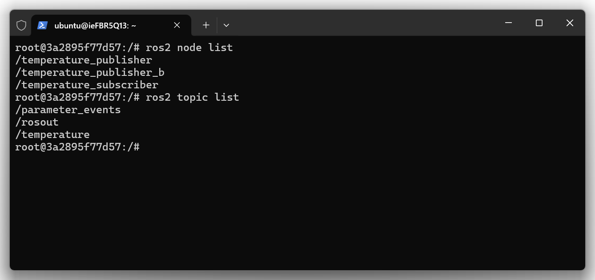Close the ubuntu@ieFBR5Q13 tab
This screenshot has height=280, width=595.
click(177, 25)
